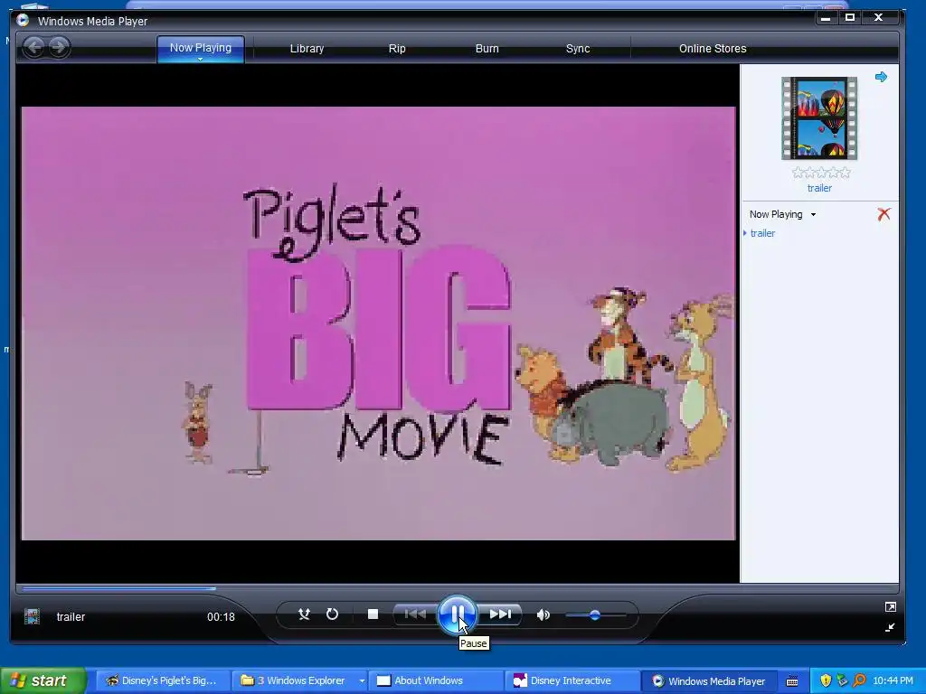926x694 pixels.
Task: Go back with the navigation arrow
Action: pyautogui.click(x=33, y=47)
